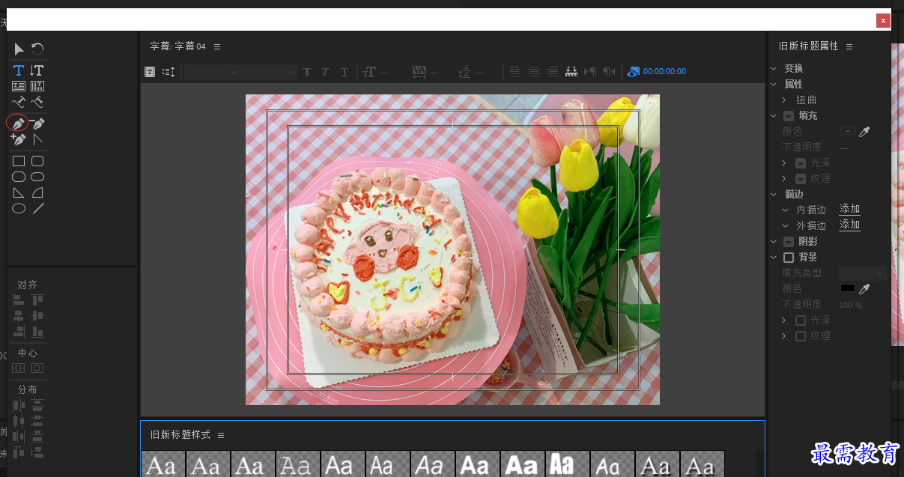Screen dimensions: 904x477
Task: Open the font style dropdown
Action: 270,72
